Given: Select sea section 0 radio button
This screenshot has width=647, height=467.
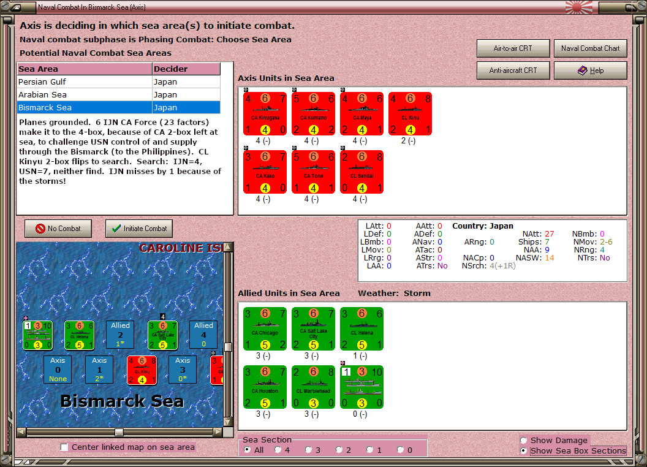Looking at the screenshot, I should pyautogui.click(x=400, y=450).
